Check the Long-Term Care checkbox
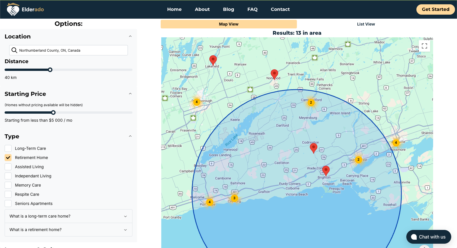Screen dimensions: 457x248 (8, 148)
